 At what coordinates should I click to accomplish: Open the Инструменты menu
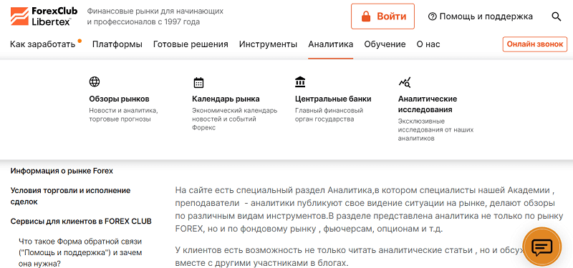click(268, 44)
